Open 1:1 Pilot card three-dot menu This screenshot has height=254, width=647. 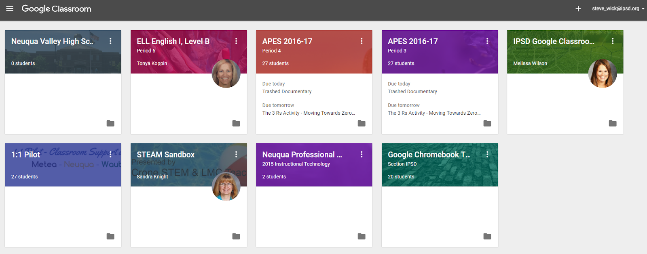click(110, 154)
